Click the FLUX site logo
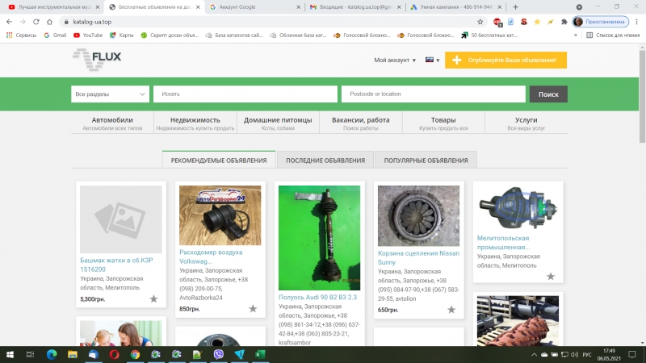Image resolution: width=646 pixels, height=363 pixels. [x=97, y=59]
